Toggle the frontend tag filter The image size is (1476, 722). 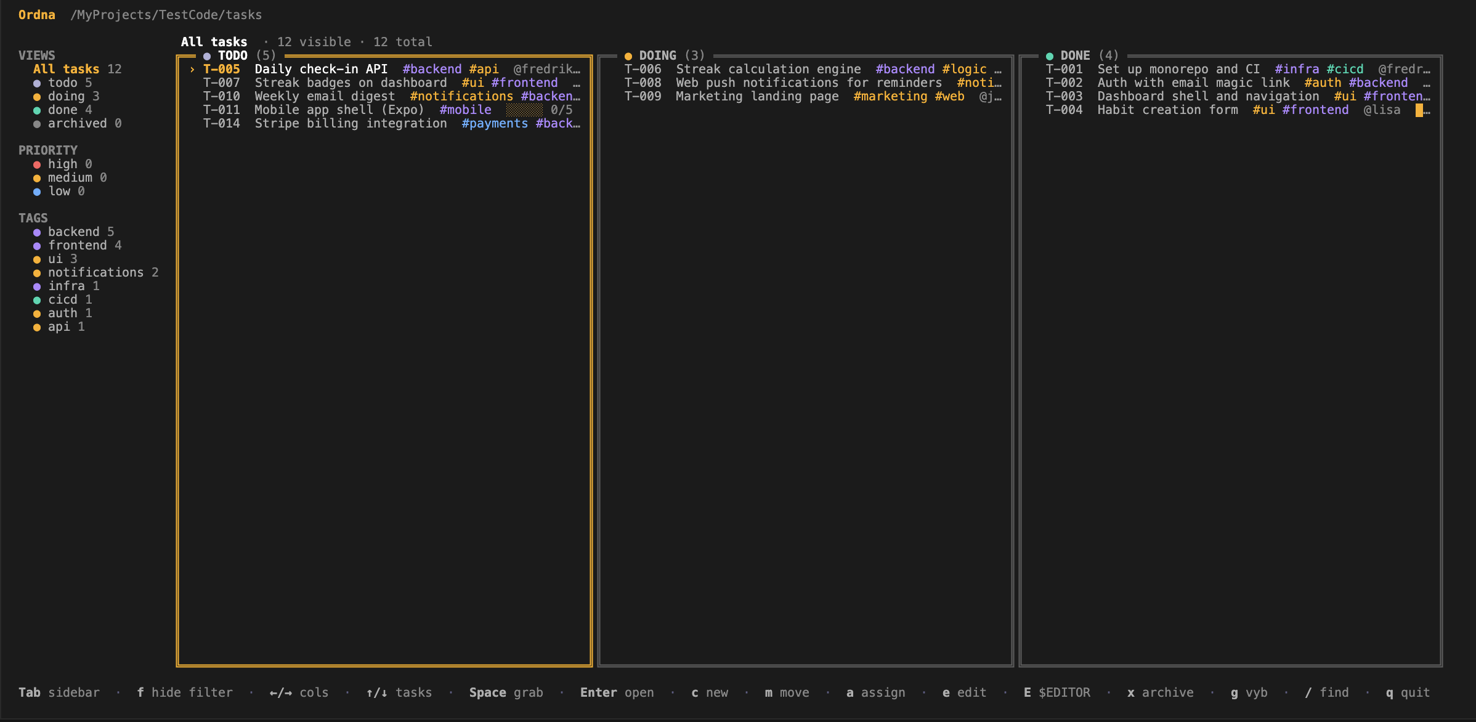point(79,245)
